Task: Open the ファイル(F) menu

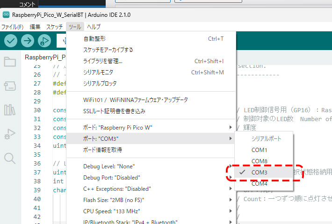Action: click(x=12, y=27)
